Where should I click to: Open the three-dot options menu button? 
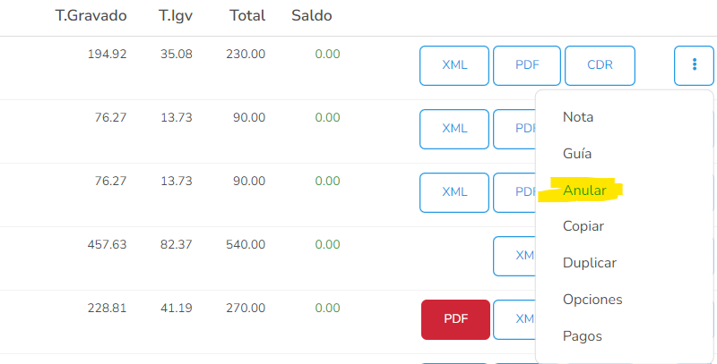[x=694, y=65]
